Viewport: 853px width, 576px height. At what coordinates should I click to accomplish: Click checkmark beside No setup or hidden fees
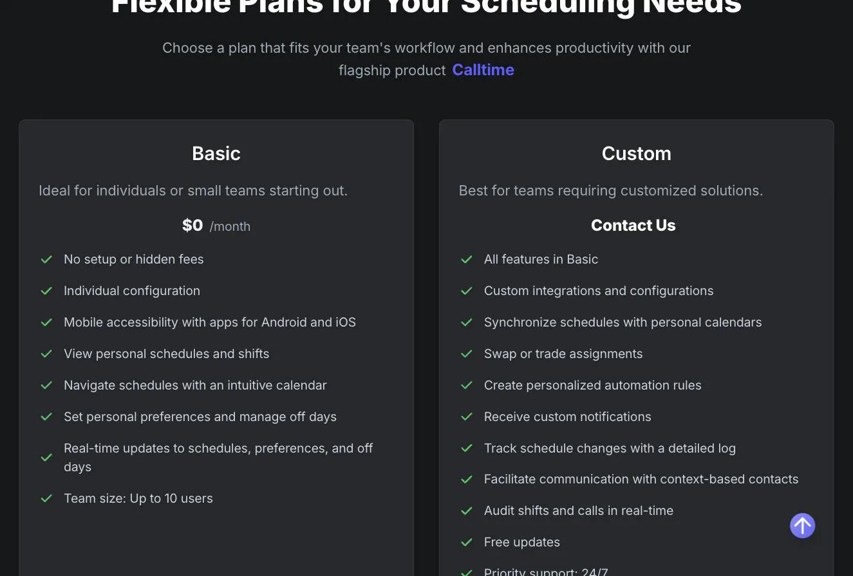pyautogui.click(x=46, y=260)
